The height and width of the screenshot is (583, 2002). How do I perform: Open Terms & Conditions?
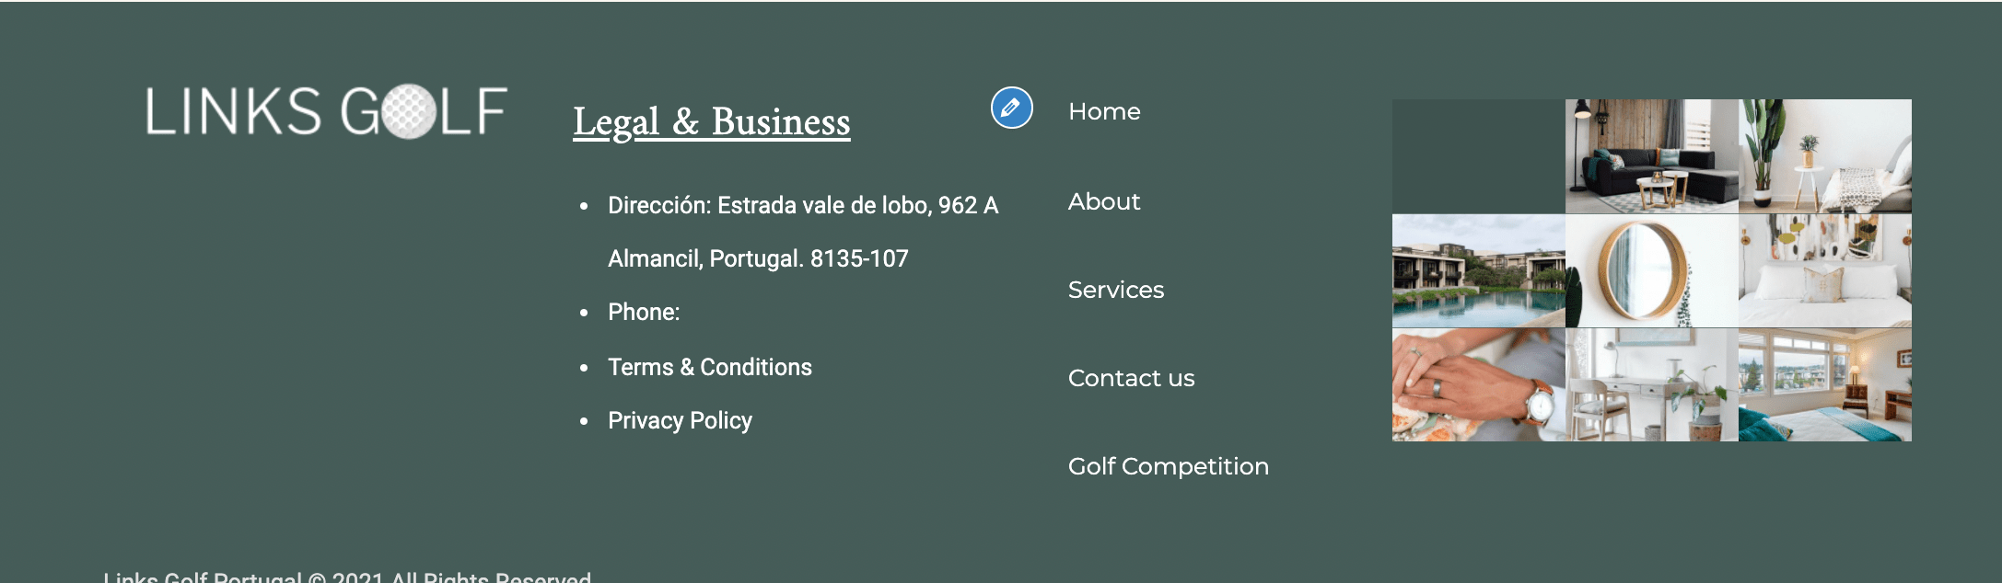710,367
